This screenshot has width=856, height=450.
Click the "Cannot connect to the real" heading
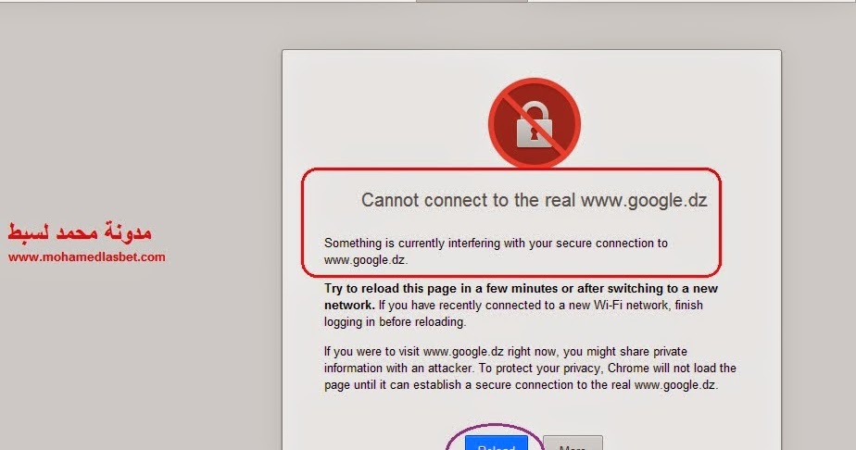click(469, 200)
